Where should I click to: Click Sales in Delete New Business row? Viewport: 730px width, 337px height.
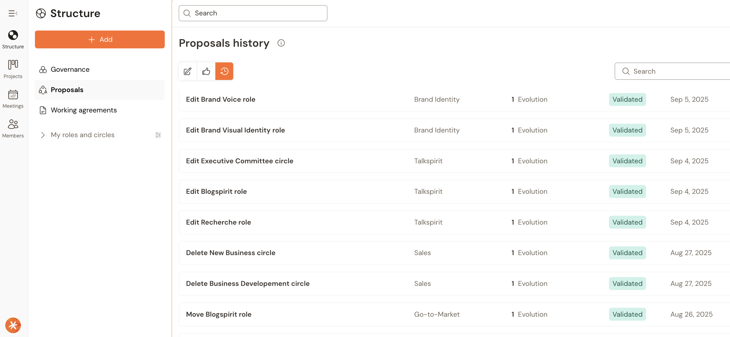422,253
